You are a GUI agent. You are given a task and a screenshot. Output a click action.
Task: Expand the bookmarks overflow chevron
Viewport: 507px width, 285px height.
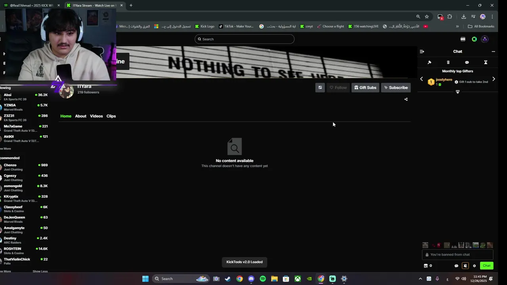[457, 27]
